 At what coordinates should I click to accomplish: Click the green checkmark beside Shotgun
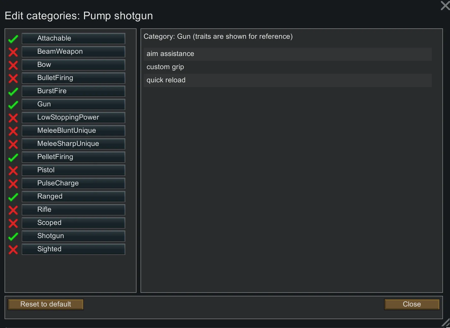point(13,236)
